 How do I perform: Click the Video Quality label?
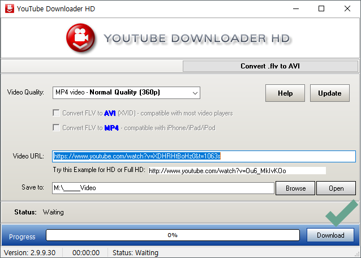(x=25, y=92)
